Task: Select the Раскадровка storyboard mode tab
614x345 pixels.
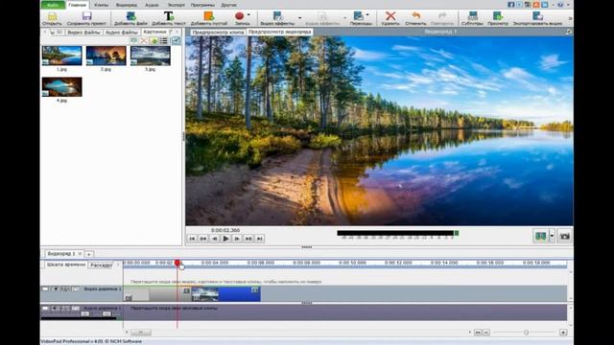Action: pos(101,264)
